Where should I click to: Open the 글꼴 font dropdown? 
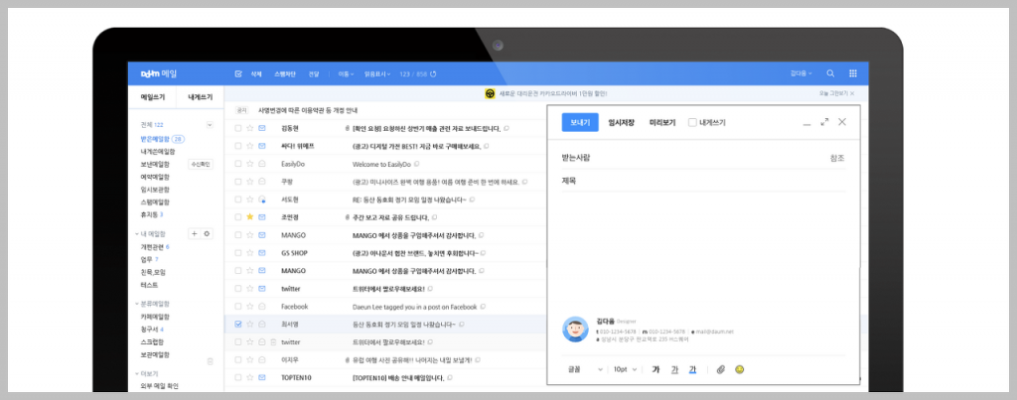coord(586,369)
